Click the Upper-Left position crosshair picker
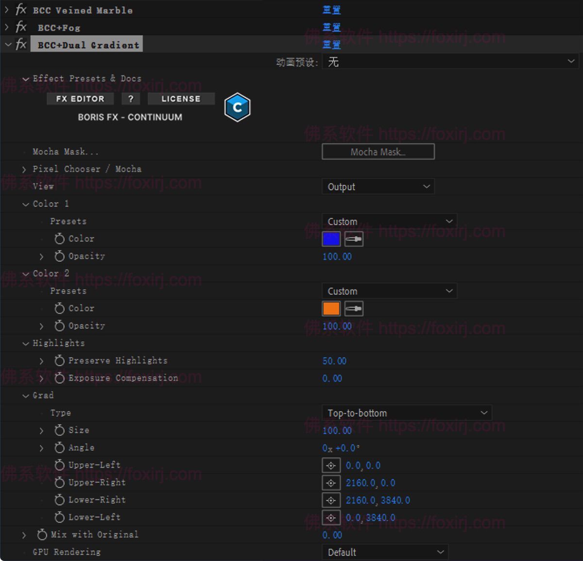The height and width of the screenshot is (561, 583). 331,465
